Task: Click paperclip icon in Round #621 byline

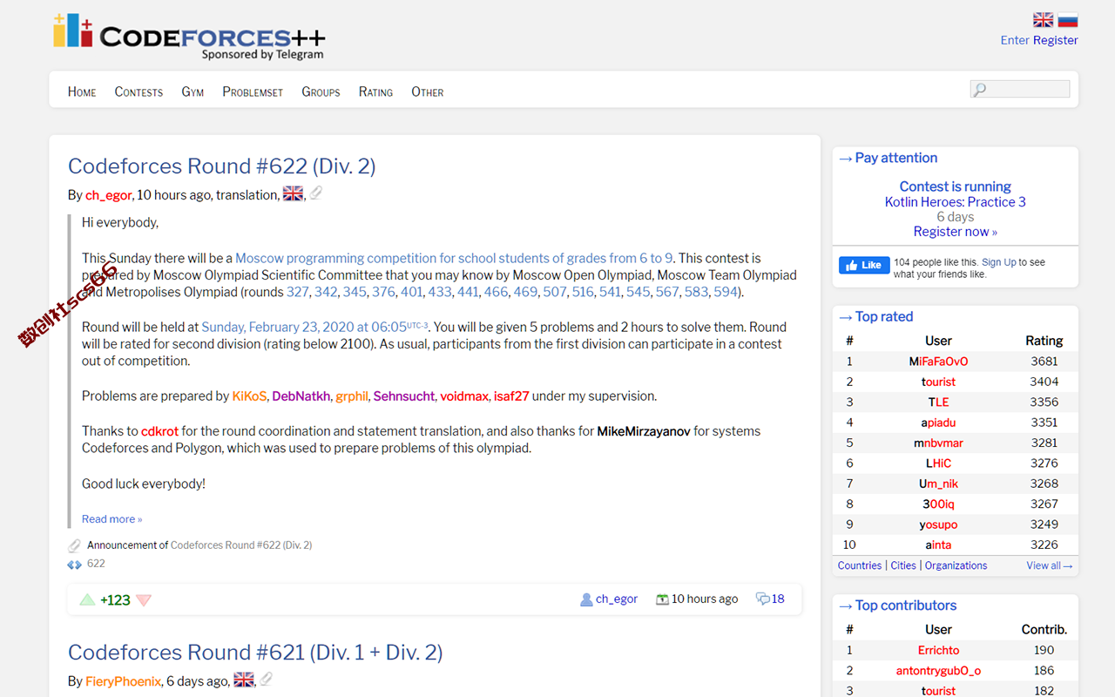Action: (267, 680)
